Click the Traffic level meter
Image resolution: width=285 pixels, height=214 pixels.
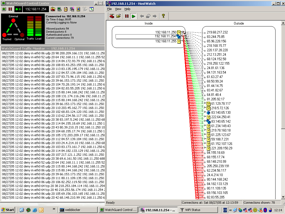(30, 26)
